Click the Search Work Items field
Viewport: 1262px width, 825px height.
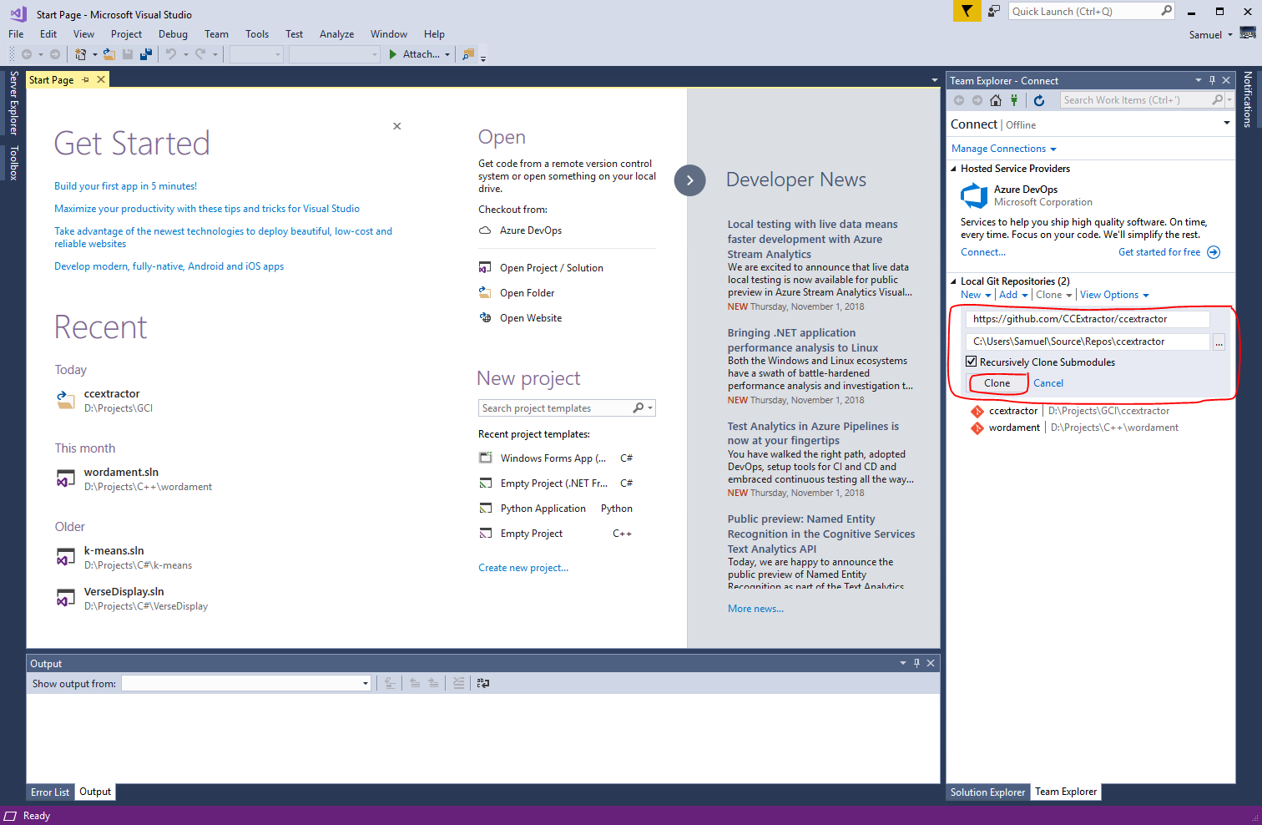click(1135, 100)
